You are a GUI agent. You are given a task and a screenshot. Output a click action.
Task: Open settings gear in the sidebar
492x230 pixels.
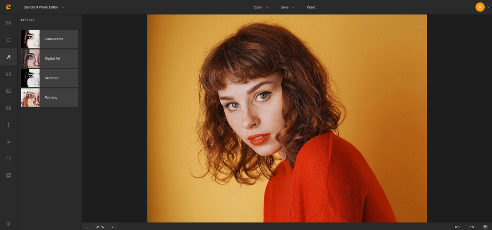pyautogui.click(x=8, y=224)
